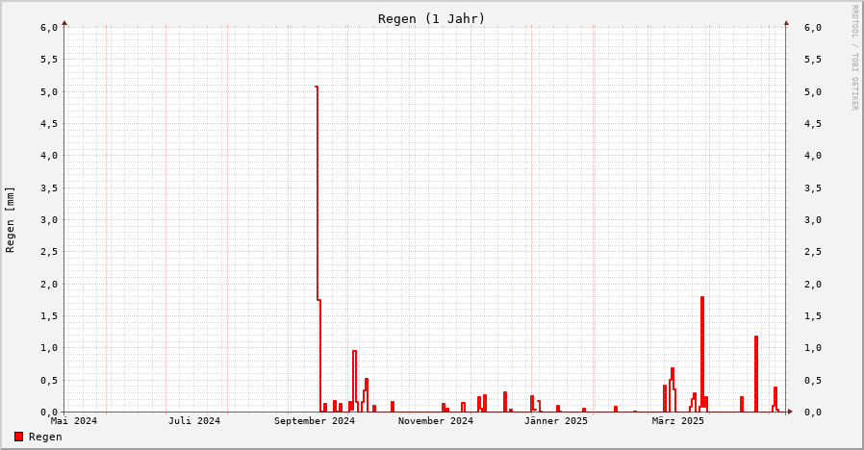Click the 1.8 mm rain peak in March 2025
864x450 pixels.
click(702, 353)
